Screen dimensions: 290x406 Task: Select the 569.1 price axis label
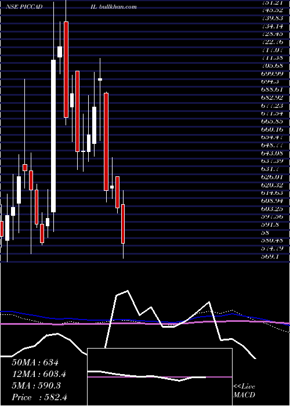(x=270, y=256)
